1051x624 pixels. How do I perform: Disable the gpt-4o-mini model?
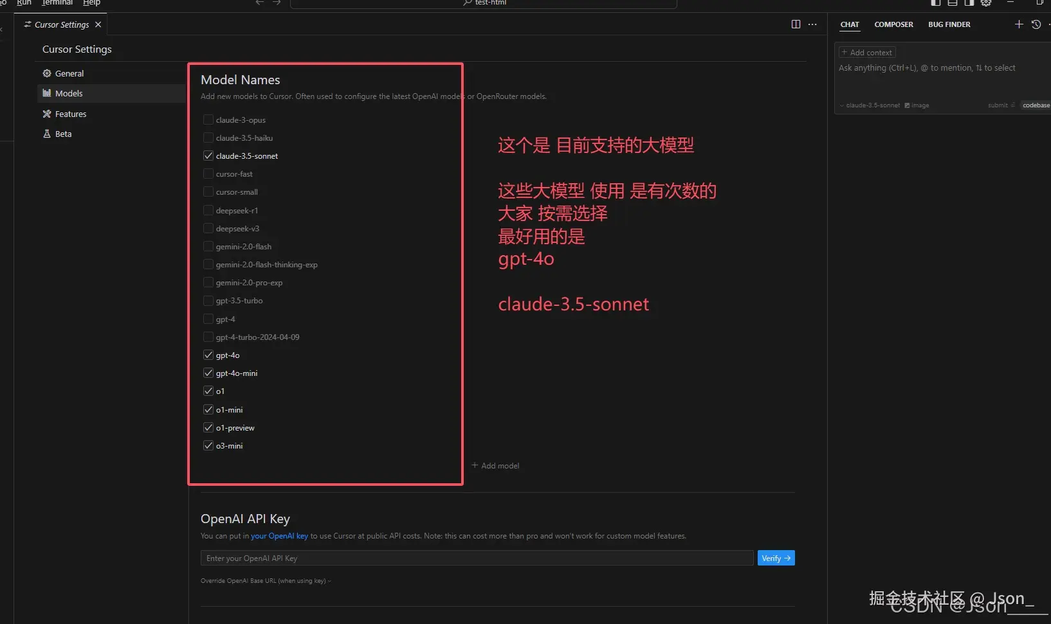pos(208,373)
